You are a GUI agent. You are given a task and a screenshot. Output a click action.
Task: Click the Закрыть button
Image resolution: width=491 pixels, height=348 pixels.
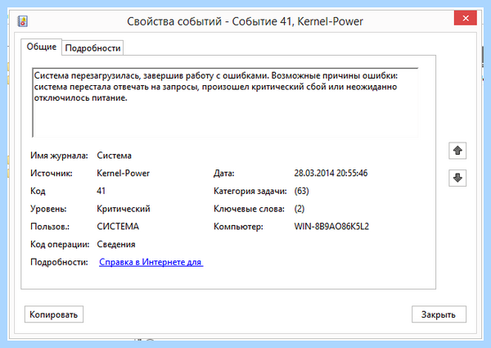point(439,314)
